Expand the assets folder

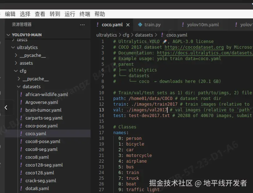[16, 63]
